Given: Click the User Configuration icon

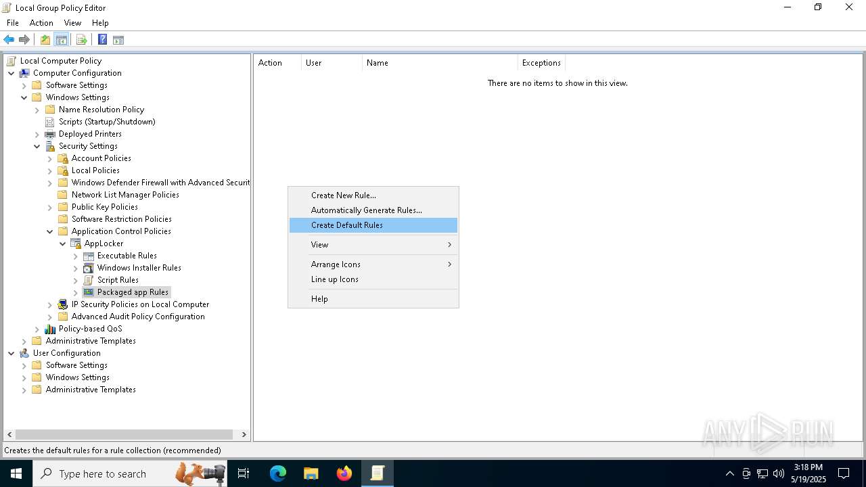Looking at the screenshot, I should point(24,353).
